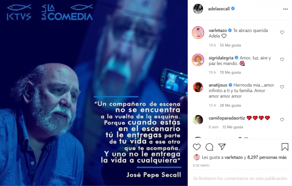Open sigridalegria's profile avatar

coord(198,60)
